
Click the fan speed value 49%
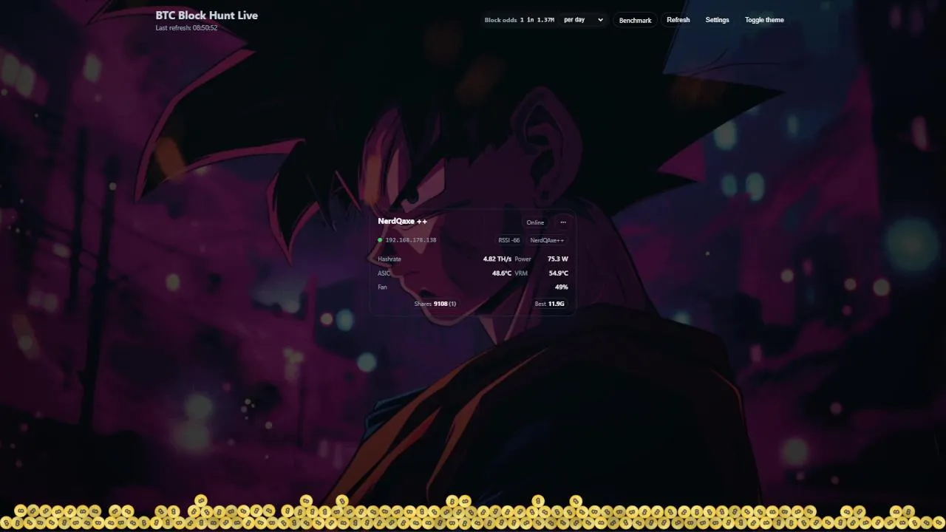[x=562, y=287]
